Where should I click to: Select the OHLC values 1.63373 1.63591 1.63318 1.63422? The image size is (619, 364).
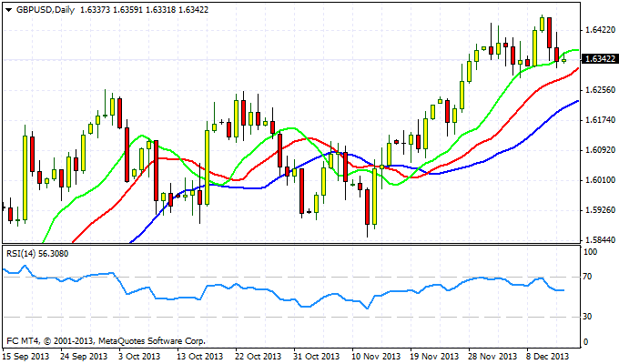[x=144, y=10]
